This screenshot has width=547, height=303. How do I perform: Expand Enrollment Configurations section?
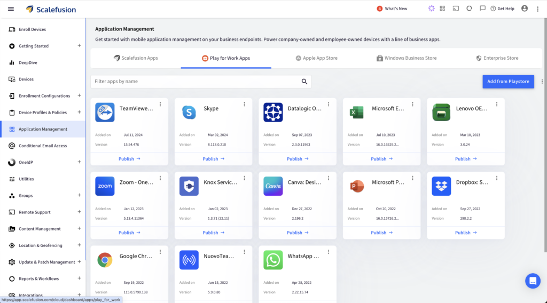(x=79, y=95)
